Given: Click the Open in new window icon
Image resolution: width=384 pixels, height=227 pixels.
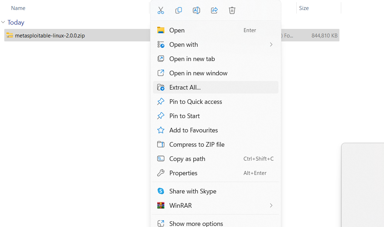Looking at the screenshot, I should (x=161, y=73).
